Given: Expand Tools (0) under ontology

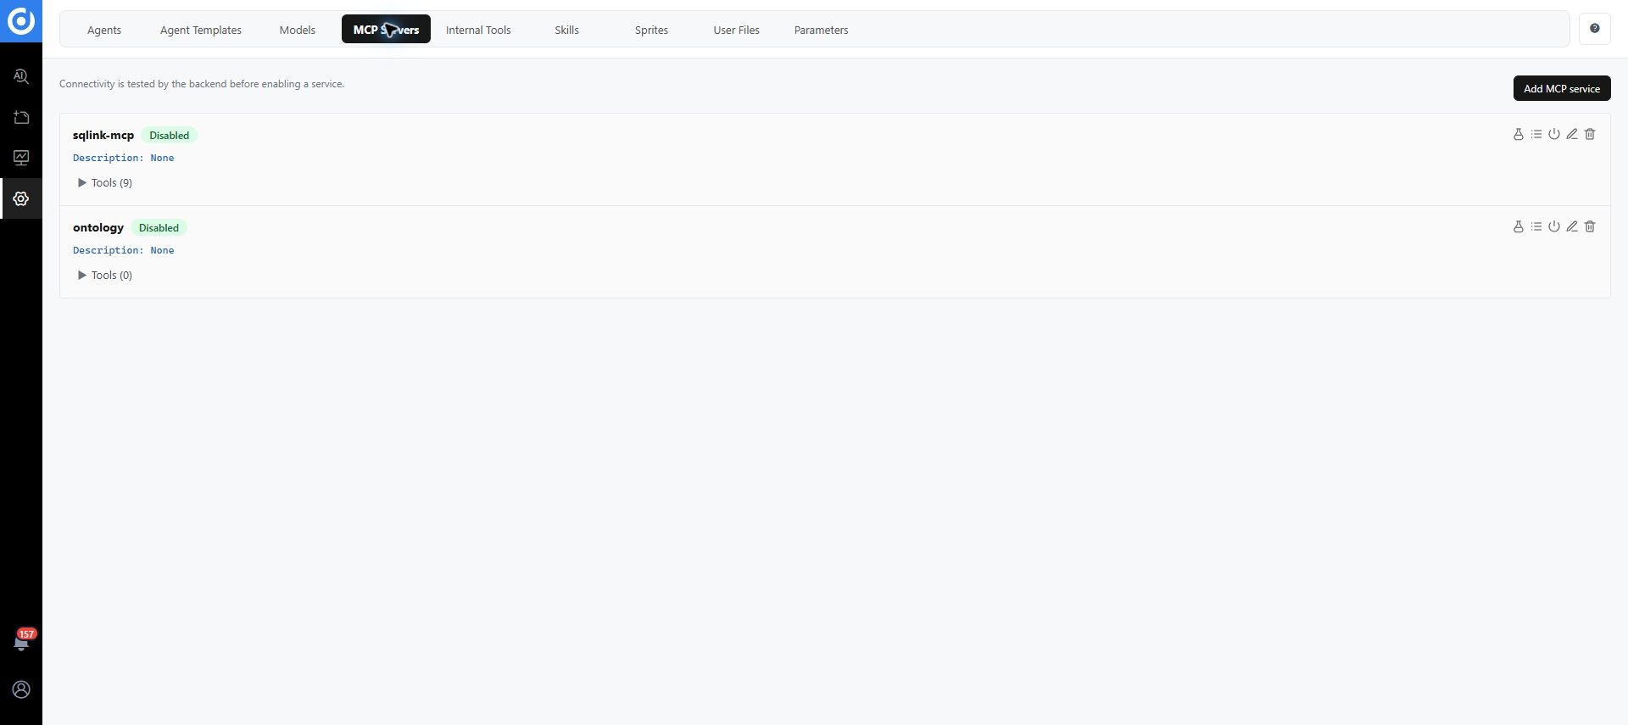Looking at the screenshot, I should coord(105,275).
